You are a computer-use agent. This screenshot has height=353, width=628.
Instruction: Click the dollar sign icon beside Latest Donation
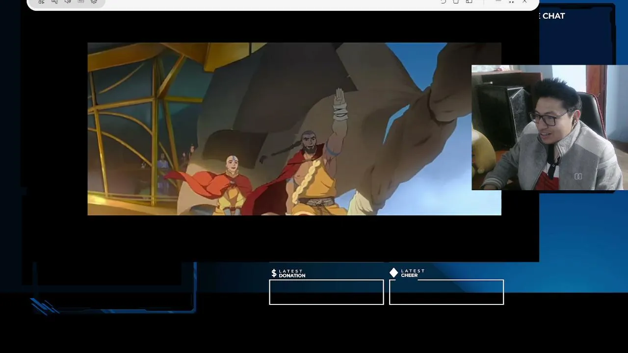tap(274, 273)
